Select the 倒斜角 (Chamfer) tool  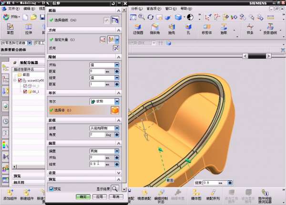point(155,29)
